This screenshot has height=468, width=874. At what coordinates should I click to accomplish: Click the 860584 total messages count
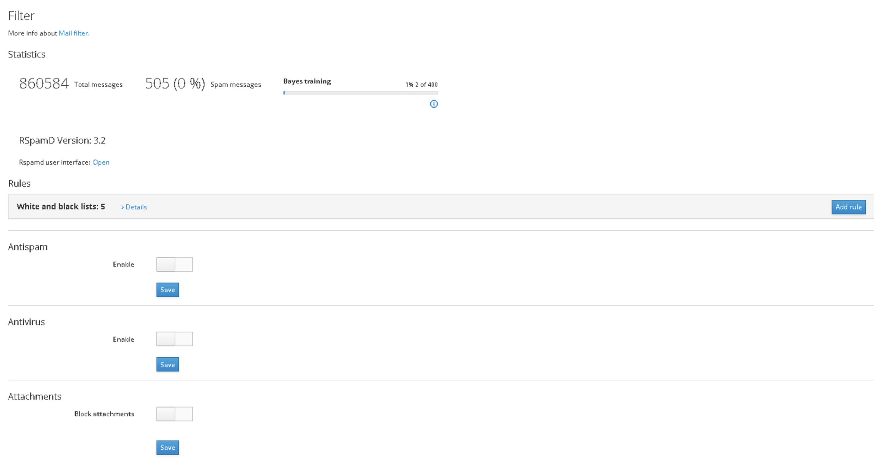[44, 83]
